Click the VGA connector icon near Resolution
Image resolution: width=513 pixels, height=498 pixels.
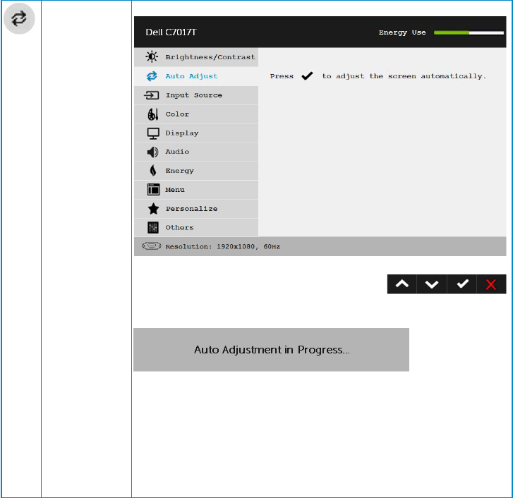coord(152,246)
